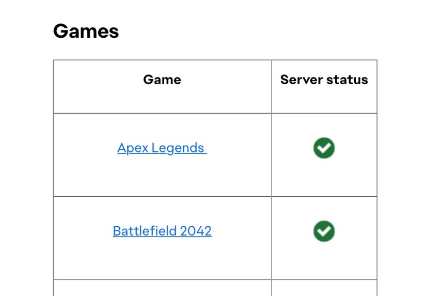Click the green checkmark for Apex Legends
426x296 pixels.
(324, 148)
